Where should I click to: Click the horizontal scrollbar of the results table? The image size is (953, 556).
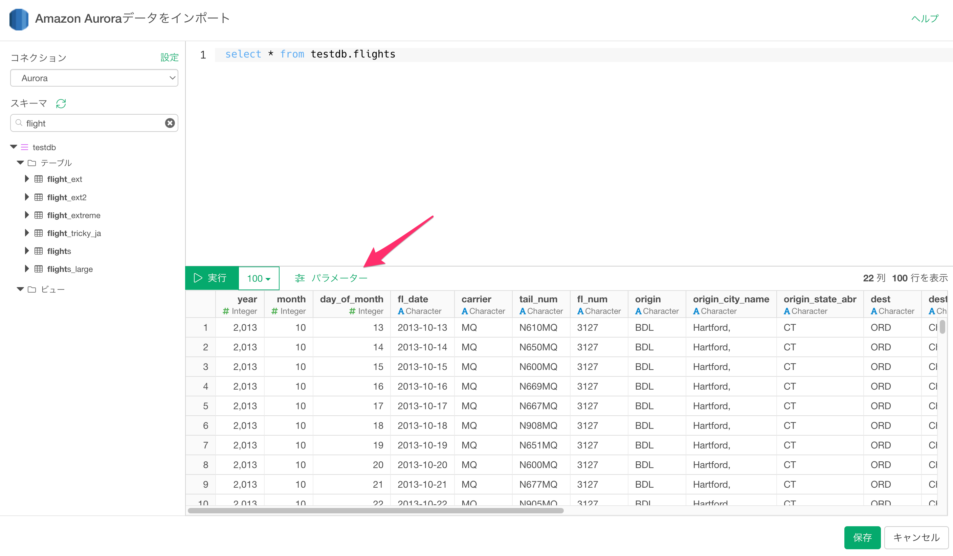pos(376,511)
